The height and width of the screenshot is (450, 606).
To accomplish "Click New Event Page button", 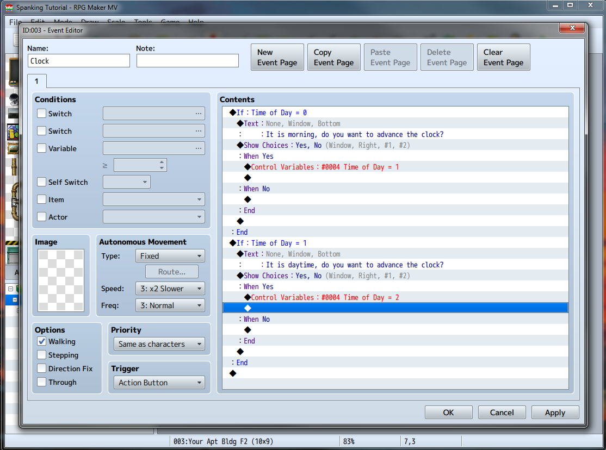I will (x=277, y=57).
